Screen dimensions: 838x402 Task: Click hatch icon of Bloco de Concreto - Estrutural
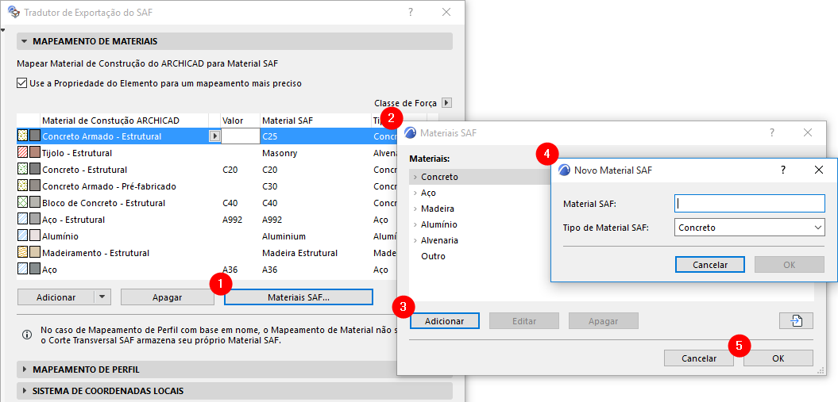(x=22, y=203)
